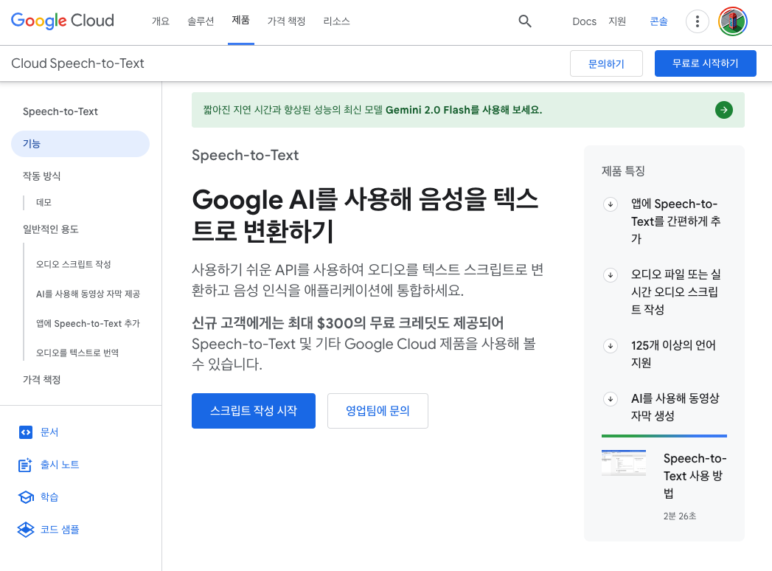Open the 학습 link text
The height and width of the screenshot is (571, 772).
point(49,497)
